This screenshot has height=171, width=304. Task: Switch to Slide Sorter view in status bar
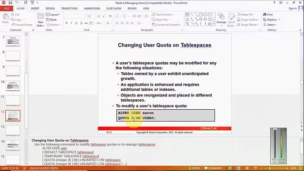[x=238, y=168]
